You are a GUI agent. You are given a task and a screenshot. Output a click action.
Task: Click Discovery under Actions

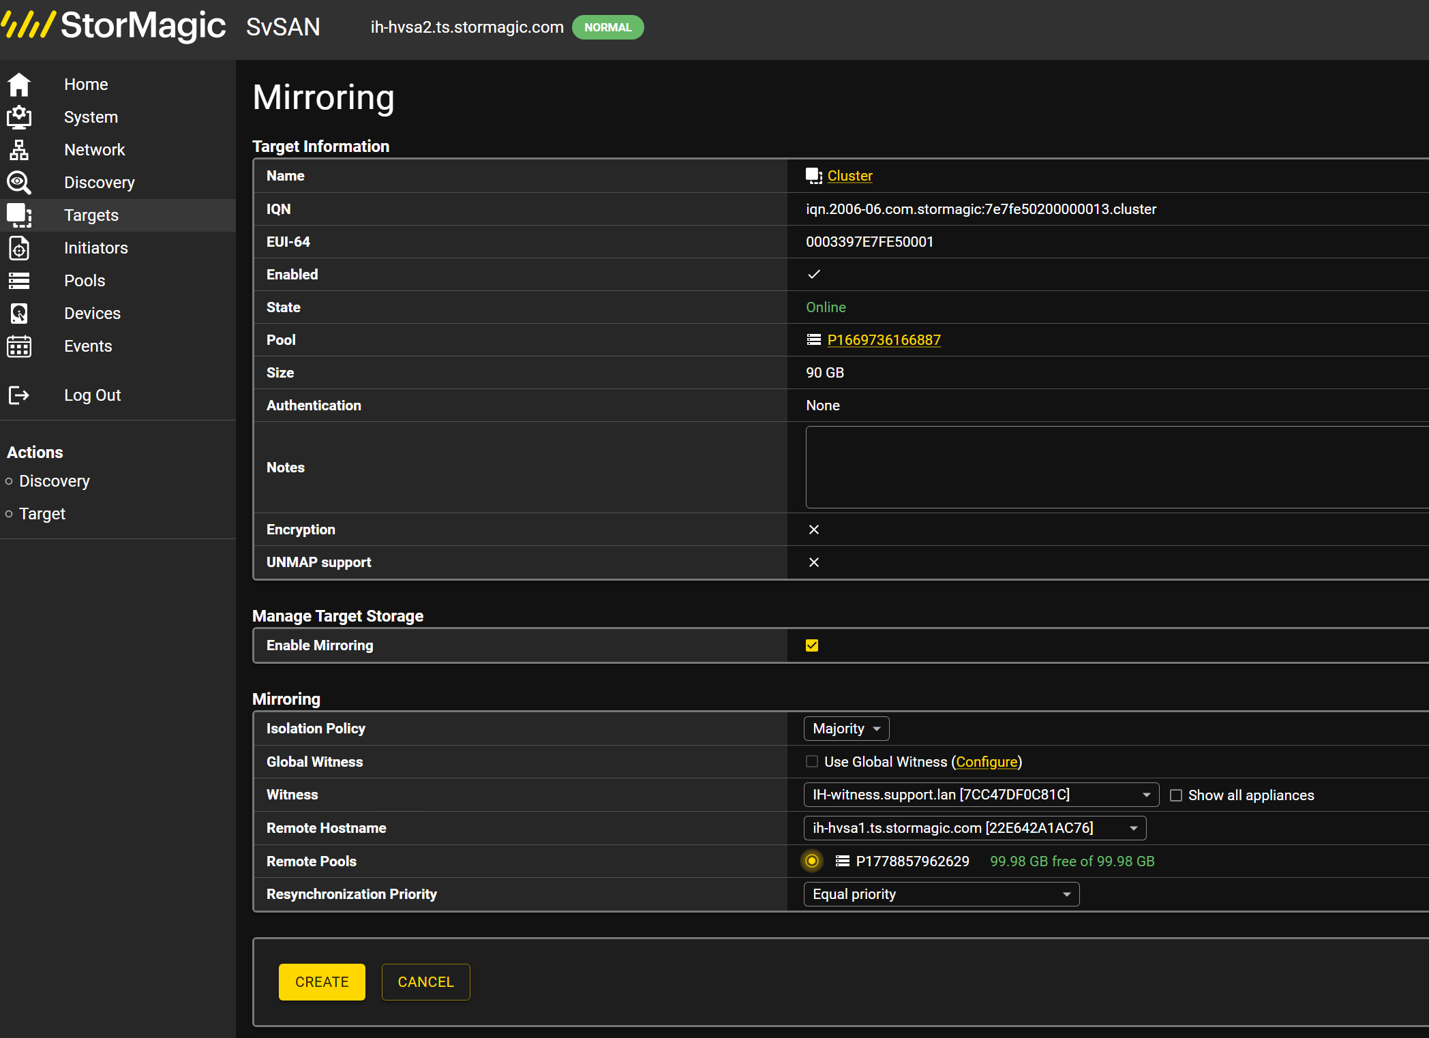(55, 481)
